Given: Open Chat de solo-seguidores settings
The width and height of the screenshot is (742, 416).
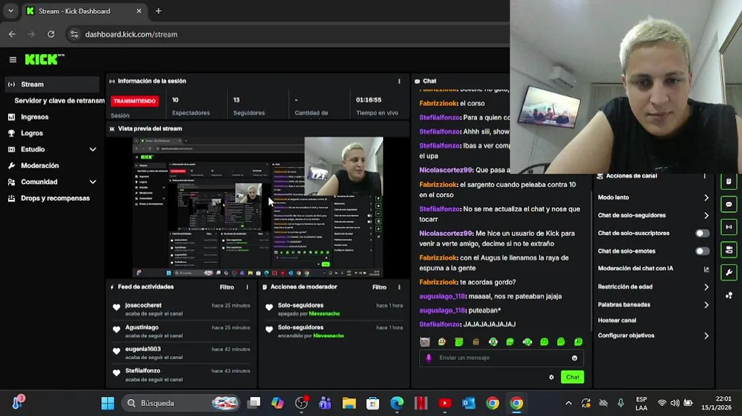Looking at the screenshot, I should click(x=653, y=216).
